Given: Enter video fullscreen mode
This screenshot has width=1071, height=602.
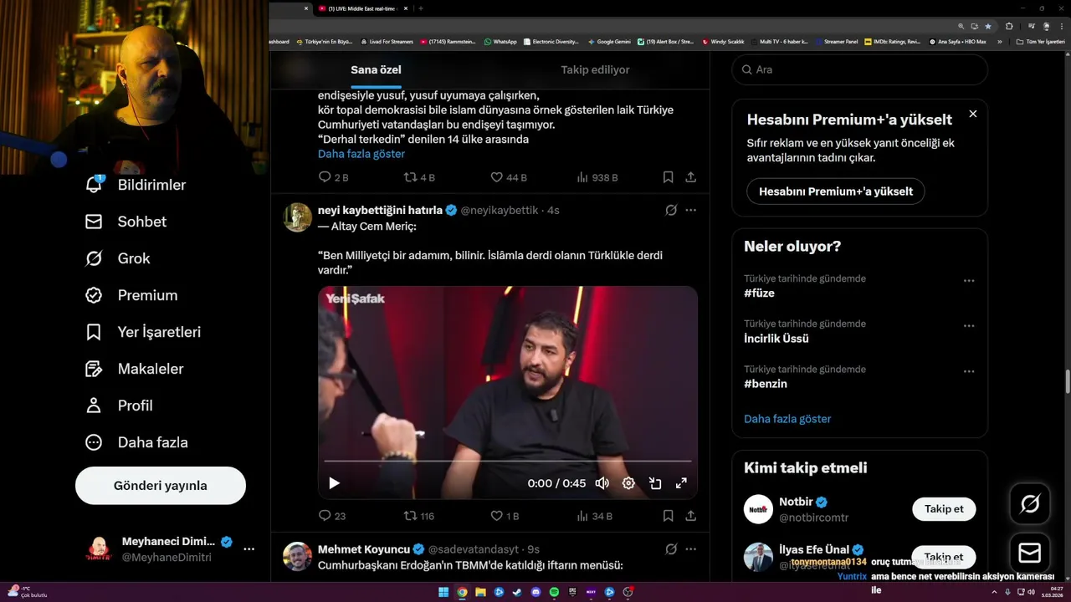Looking at the screenshot, I should pos(681,483).
